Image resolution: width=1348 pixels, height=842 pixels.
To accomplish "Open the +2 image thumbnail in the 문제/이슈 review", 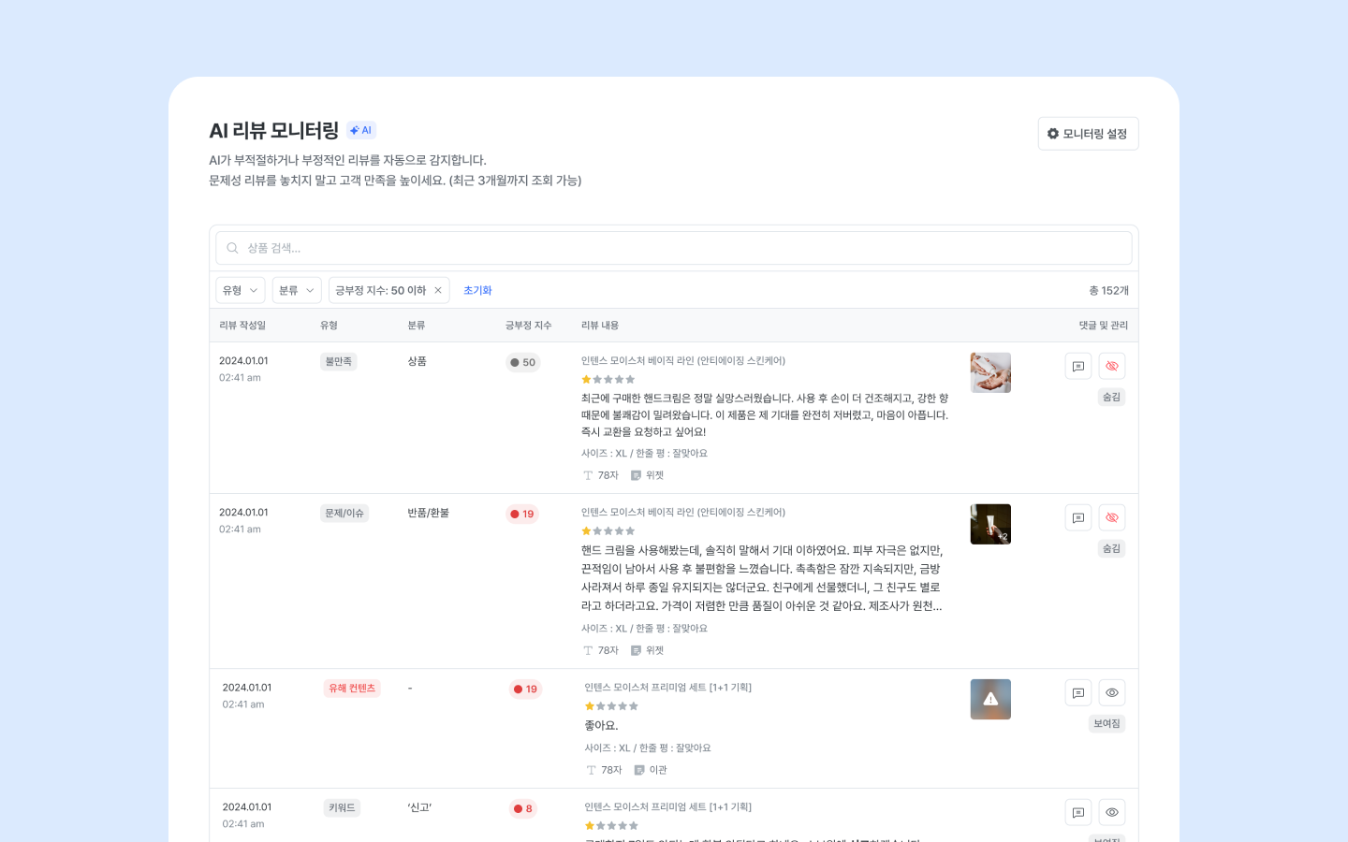I will point(990,524).
